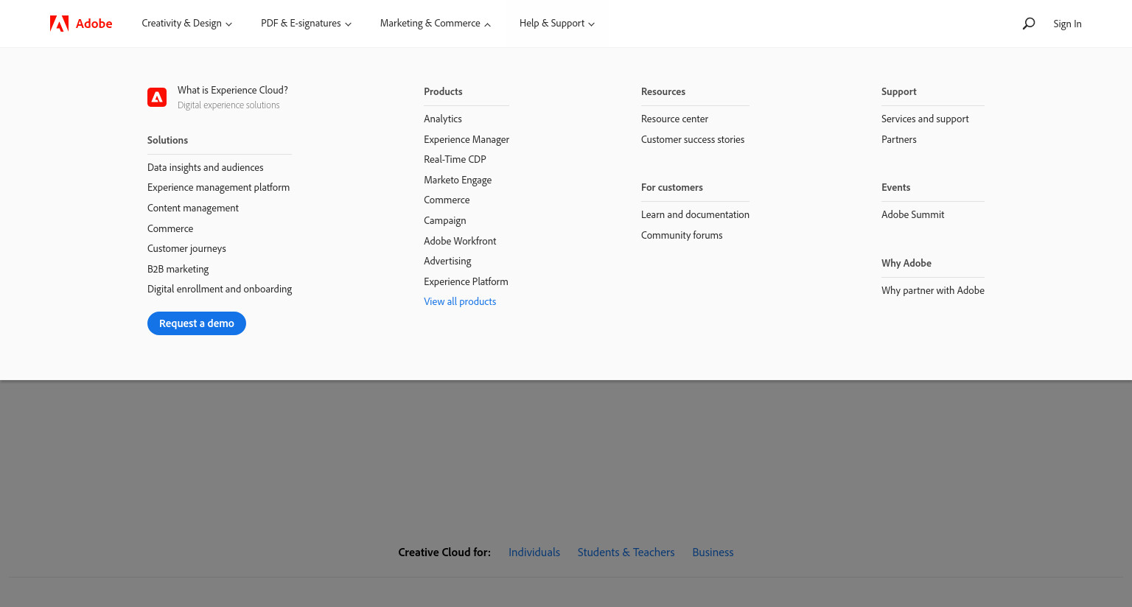Select Individuals Creative Cloud link
The height and width of the screenshot is (607, 1132).
click(x=534, y=552)
